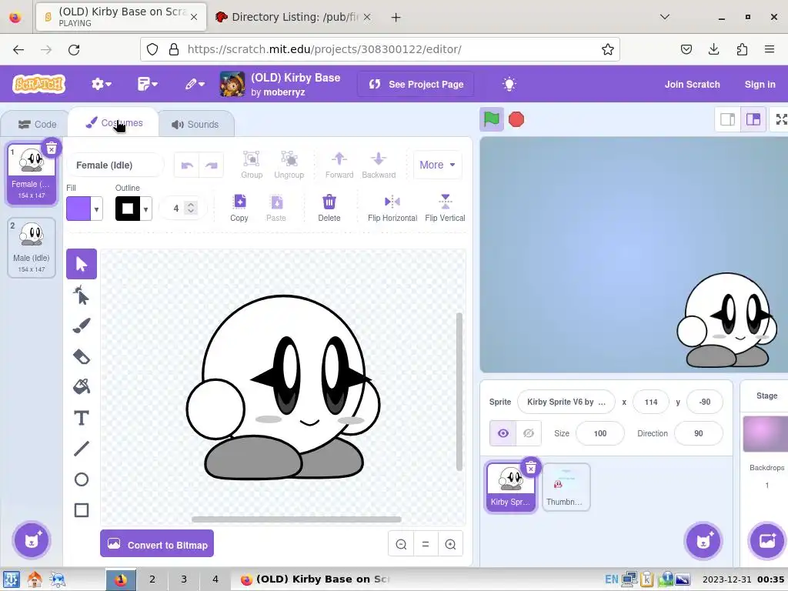Click the costume name field
The image size is (788, 591).
[x=115, y=165]
